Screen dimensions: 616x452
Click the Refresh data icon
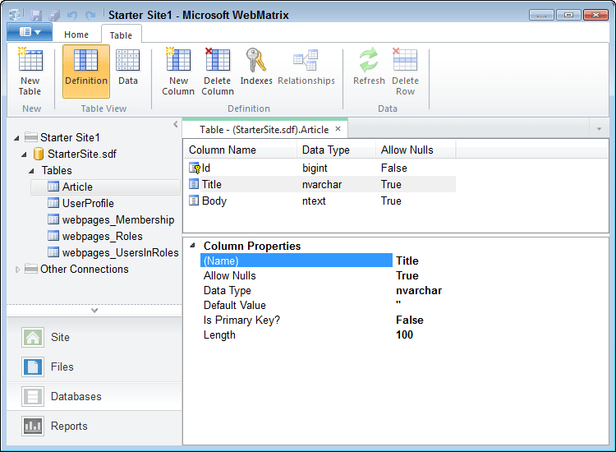pyautogui.click(x=369, y=60)
